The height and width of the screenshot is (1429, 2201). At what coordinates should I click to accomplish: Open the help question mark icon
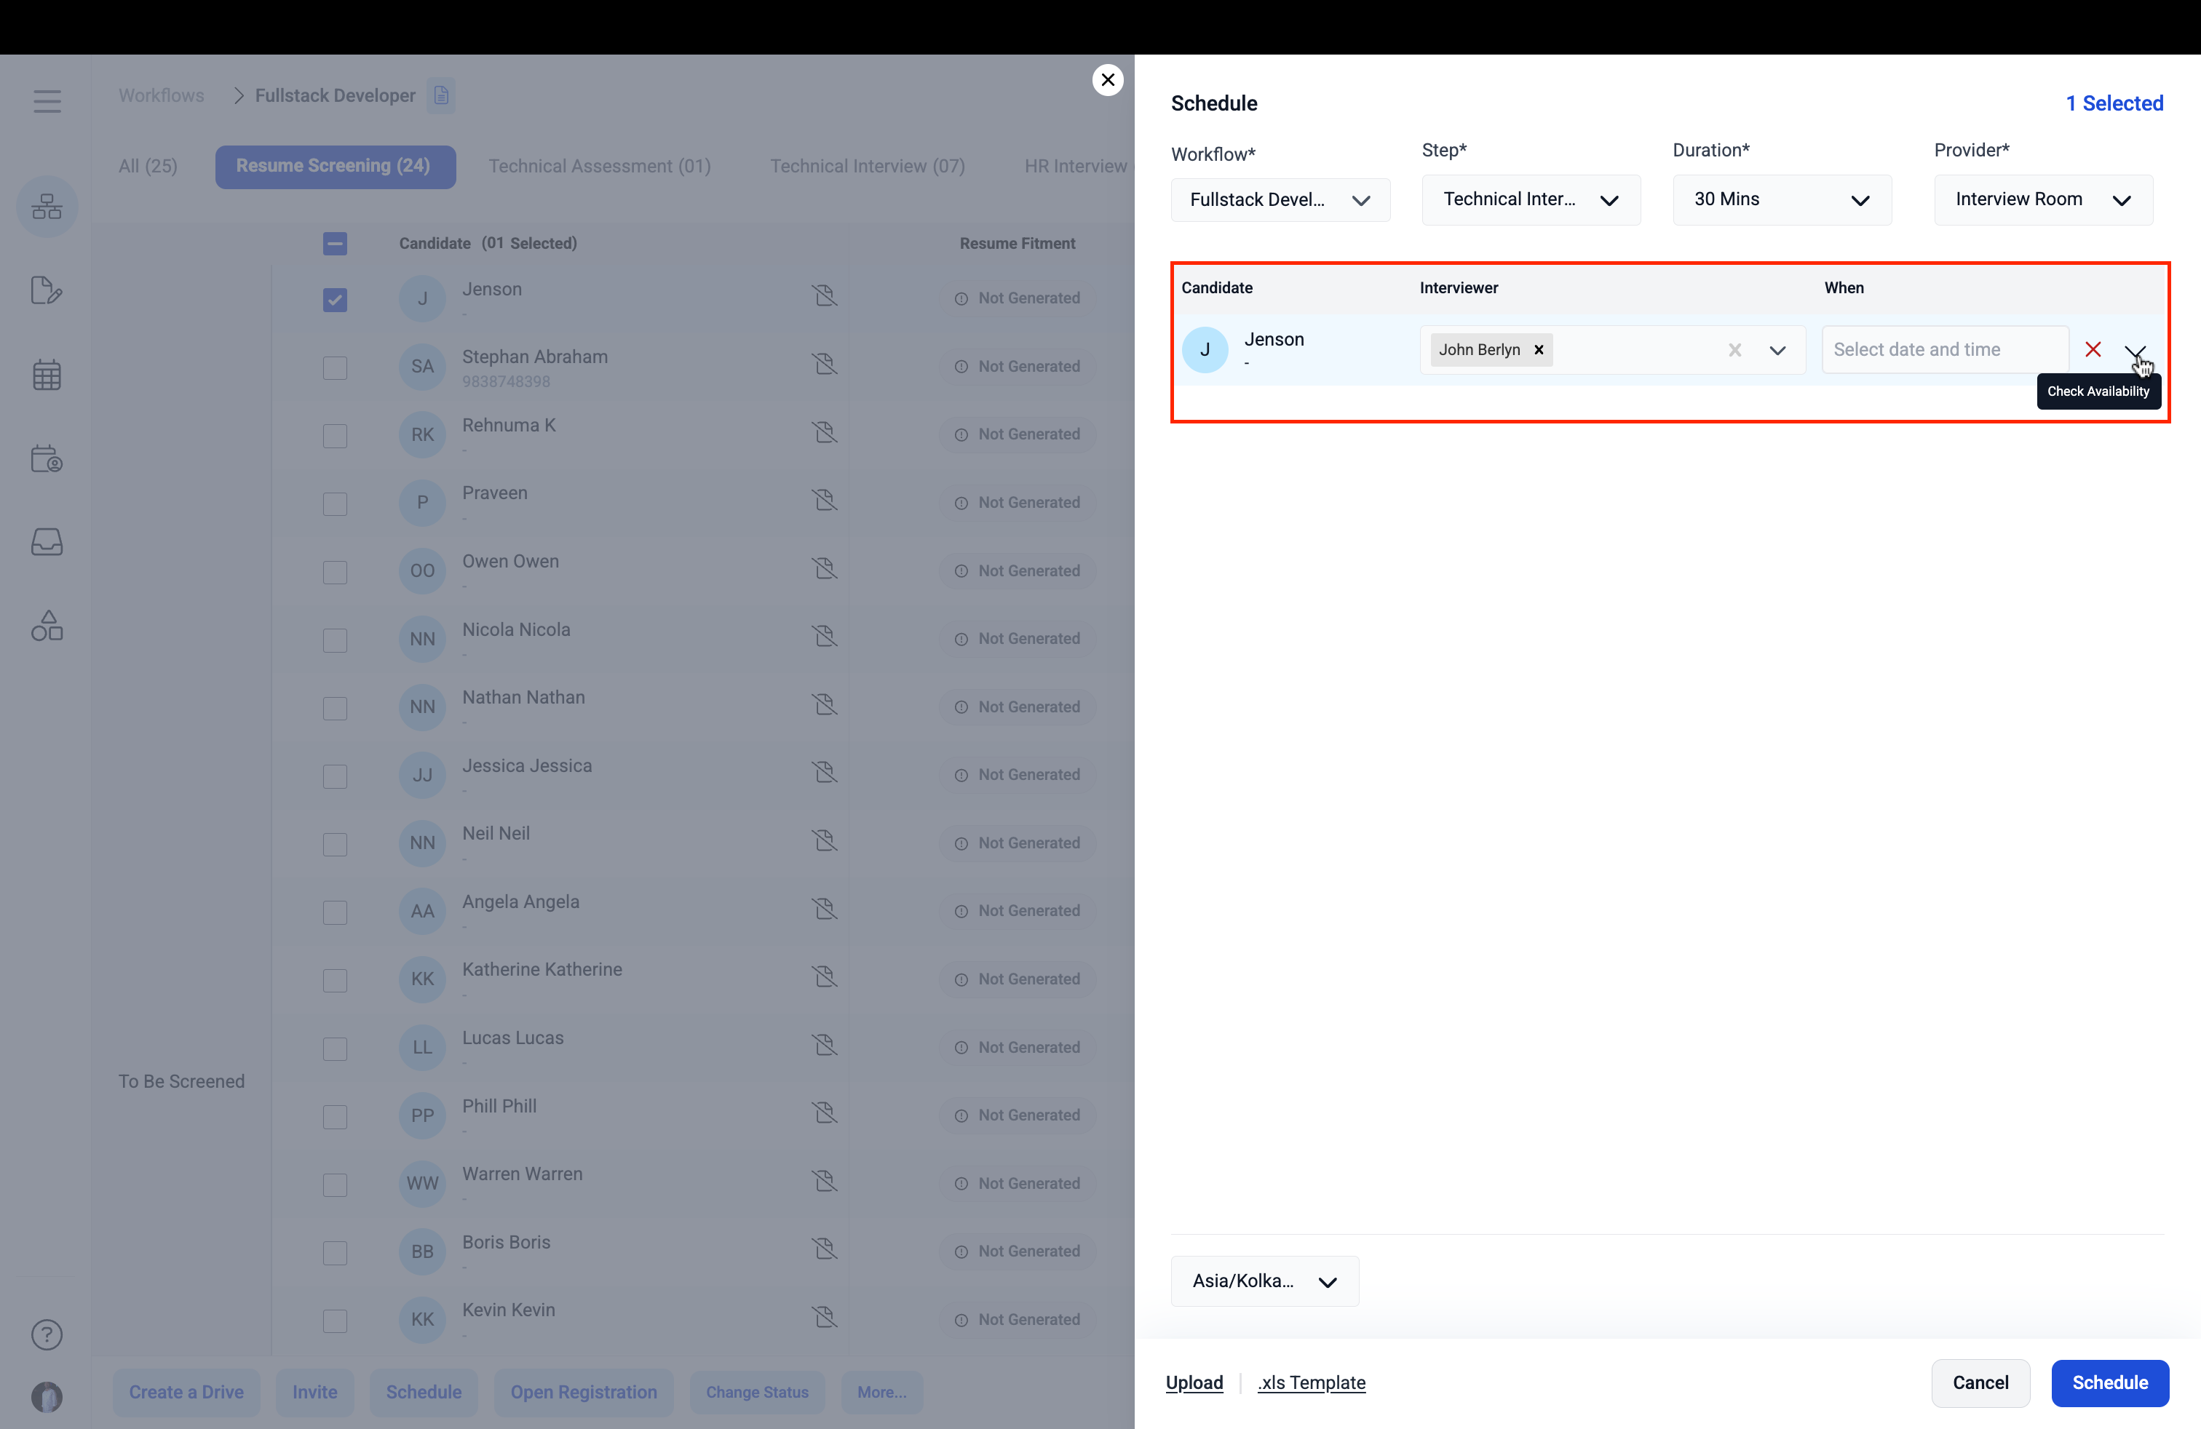click(47, 1334)
